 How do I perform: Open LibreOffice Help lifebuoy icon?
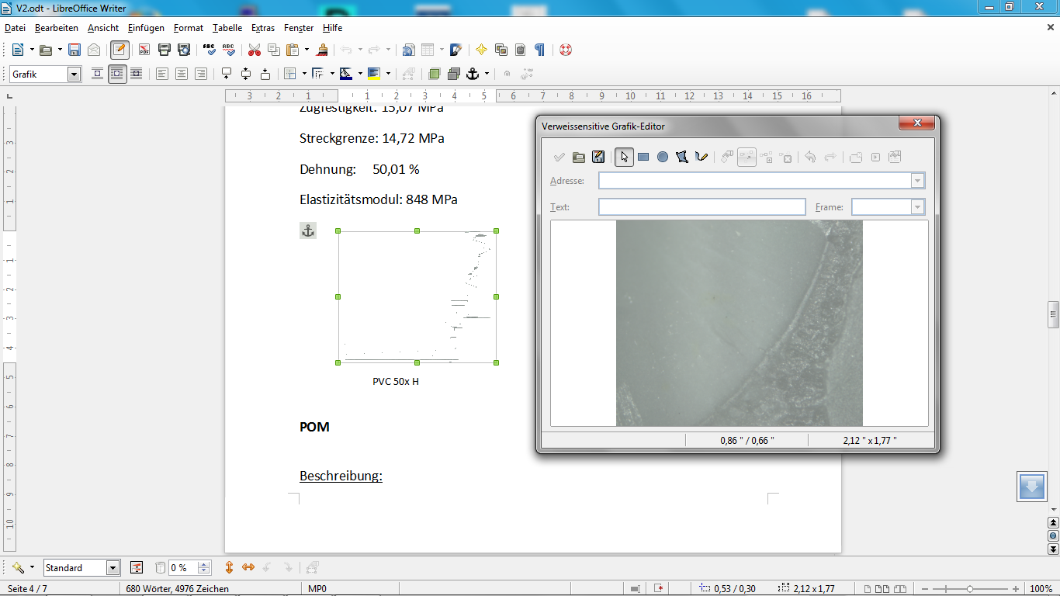pyautogui.click(x=566, y=50)
